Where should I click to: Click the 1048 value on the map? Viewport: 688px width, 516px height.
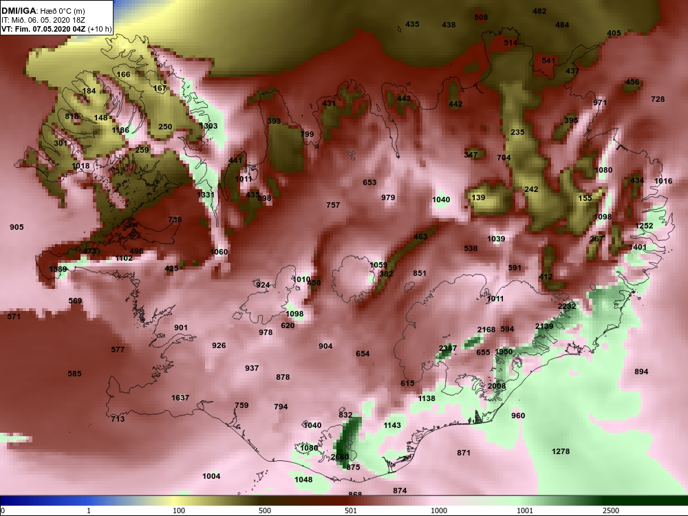pos(303,480)
